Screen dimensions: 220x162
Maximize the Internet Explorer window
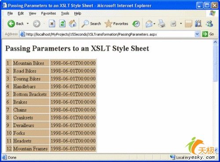pos(207,5)
